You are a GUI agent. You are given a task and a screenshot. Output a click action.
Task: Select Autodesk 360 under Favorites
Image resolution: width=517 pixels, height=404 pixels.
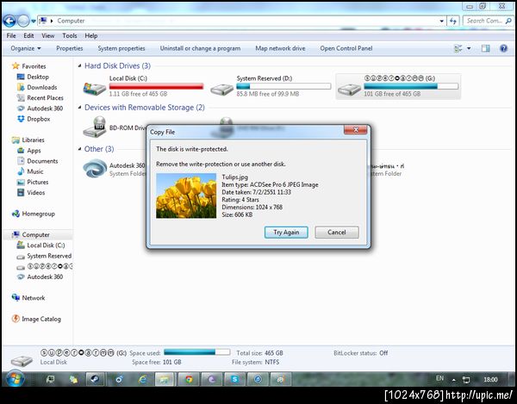(40, 109)
